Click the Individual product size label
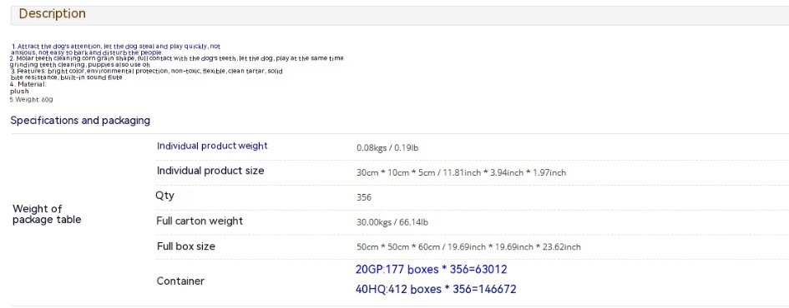The image size is (789, 308). (x=210, y=171)
